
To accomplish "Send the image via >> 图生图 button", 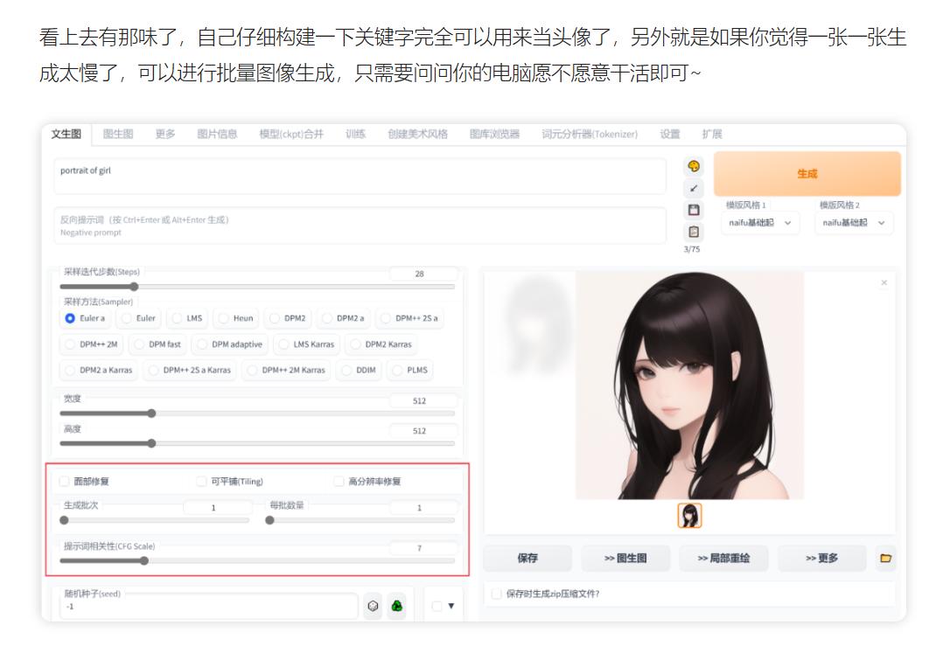I will 625,558.
